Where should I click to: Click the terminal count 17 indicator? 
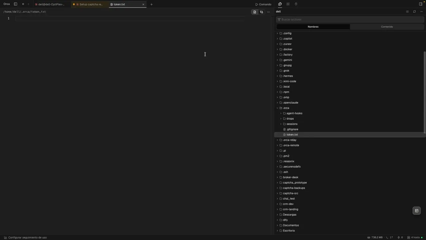(x=389, y=238)
